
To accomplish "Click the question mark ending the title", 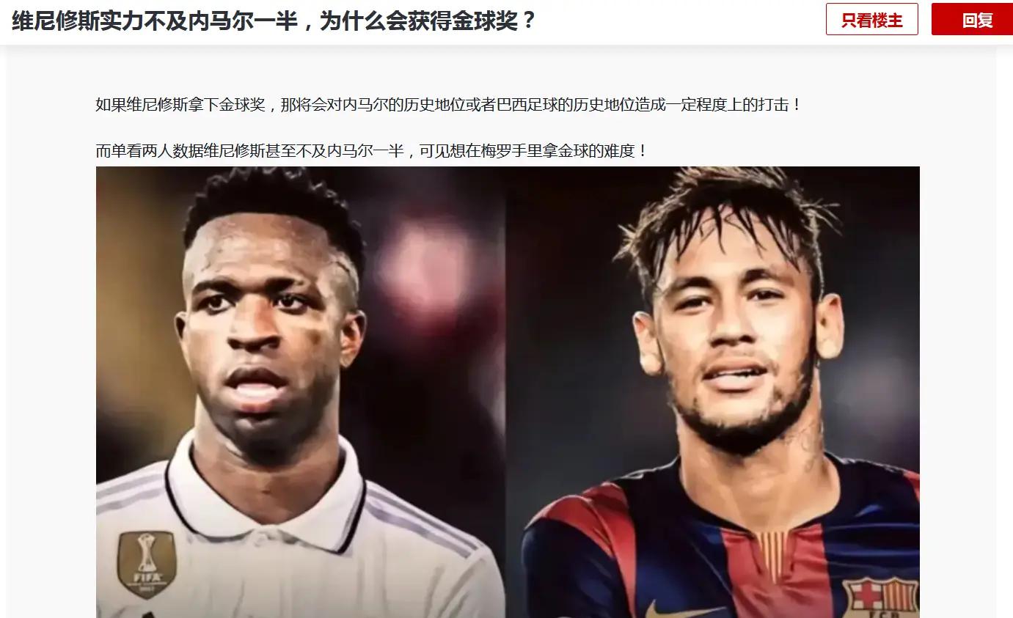I will [x=527, y=21].
